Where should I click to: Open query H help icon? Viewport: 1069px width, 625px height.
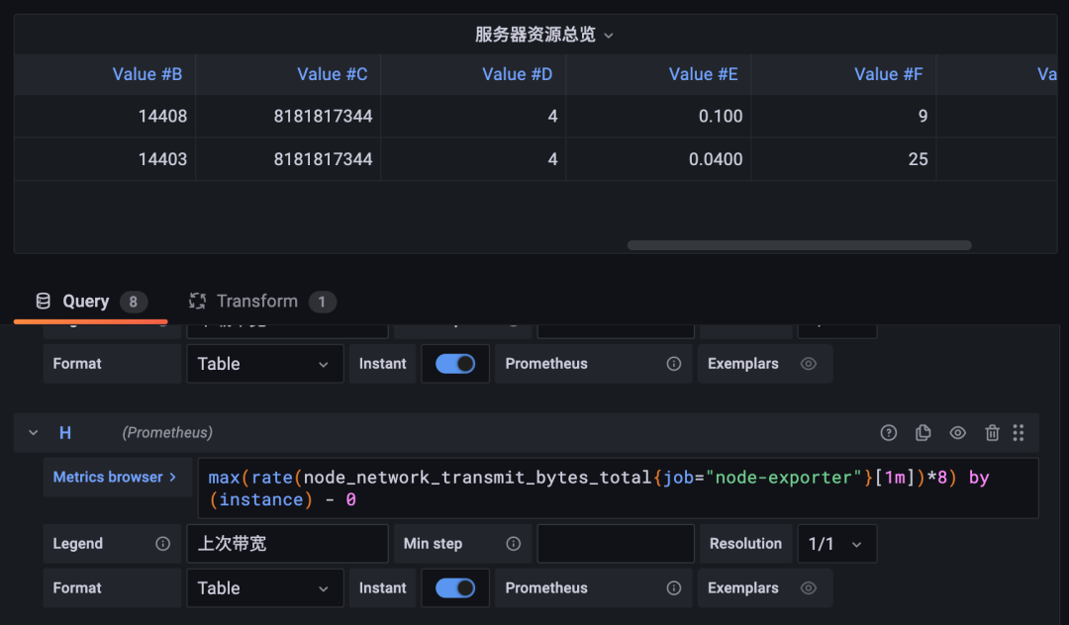[888, 433]
